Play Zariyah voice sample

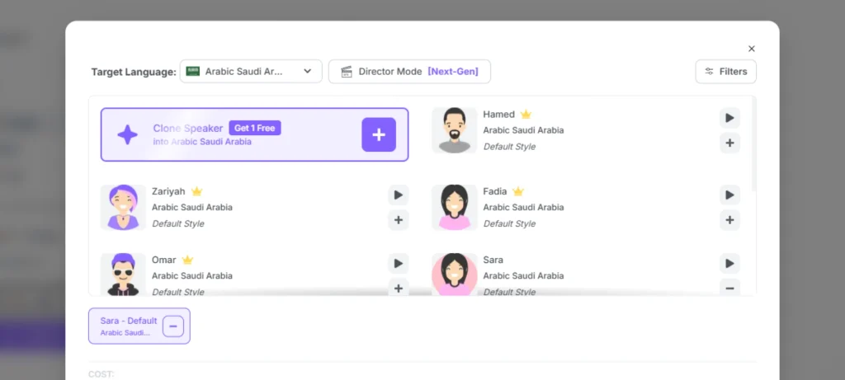399,195
